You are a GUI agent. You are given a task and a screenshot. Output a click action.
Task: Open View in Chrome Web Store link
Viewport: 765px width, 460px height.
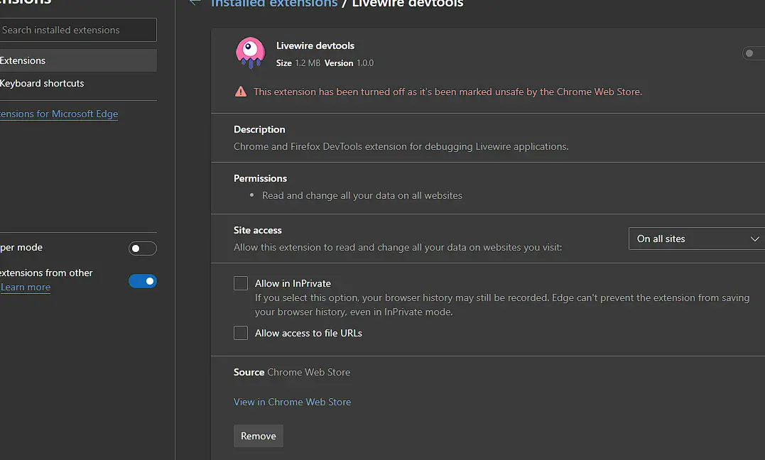tap(292, 402)
